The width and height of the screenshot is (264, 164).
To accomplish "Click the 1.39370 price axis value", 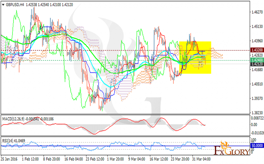I will 257,98.
